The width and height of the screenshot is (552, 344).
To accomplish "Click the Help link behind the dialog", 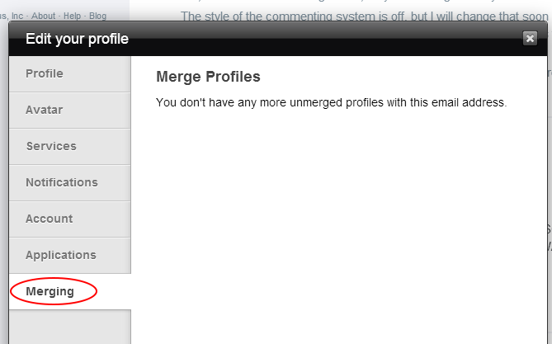I will coord(72,16).
